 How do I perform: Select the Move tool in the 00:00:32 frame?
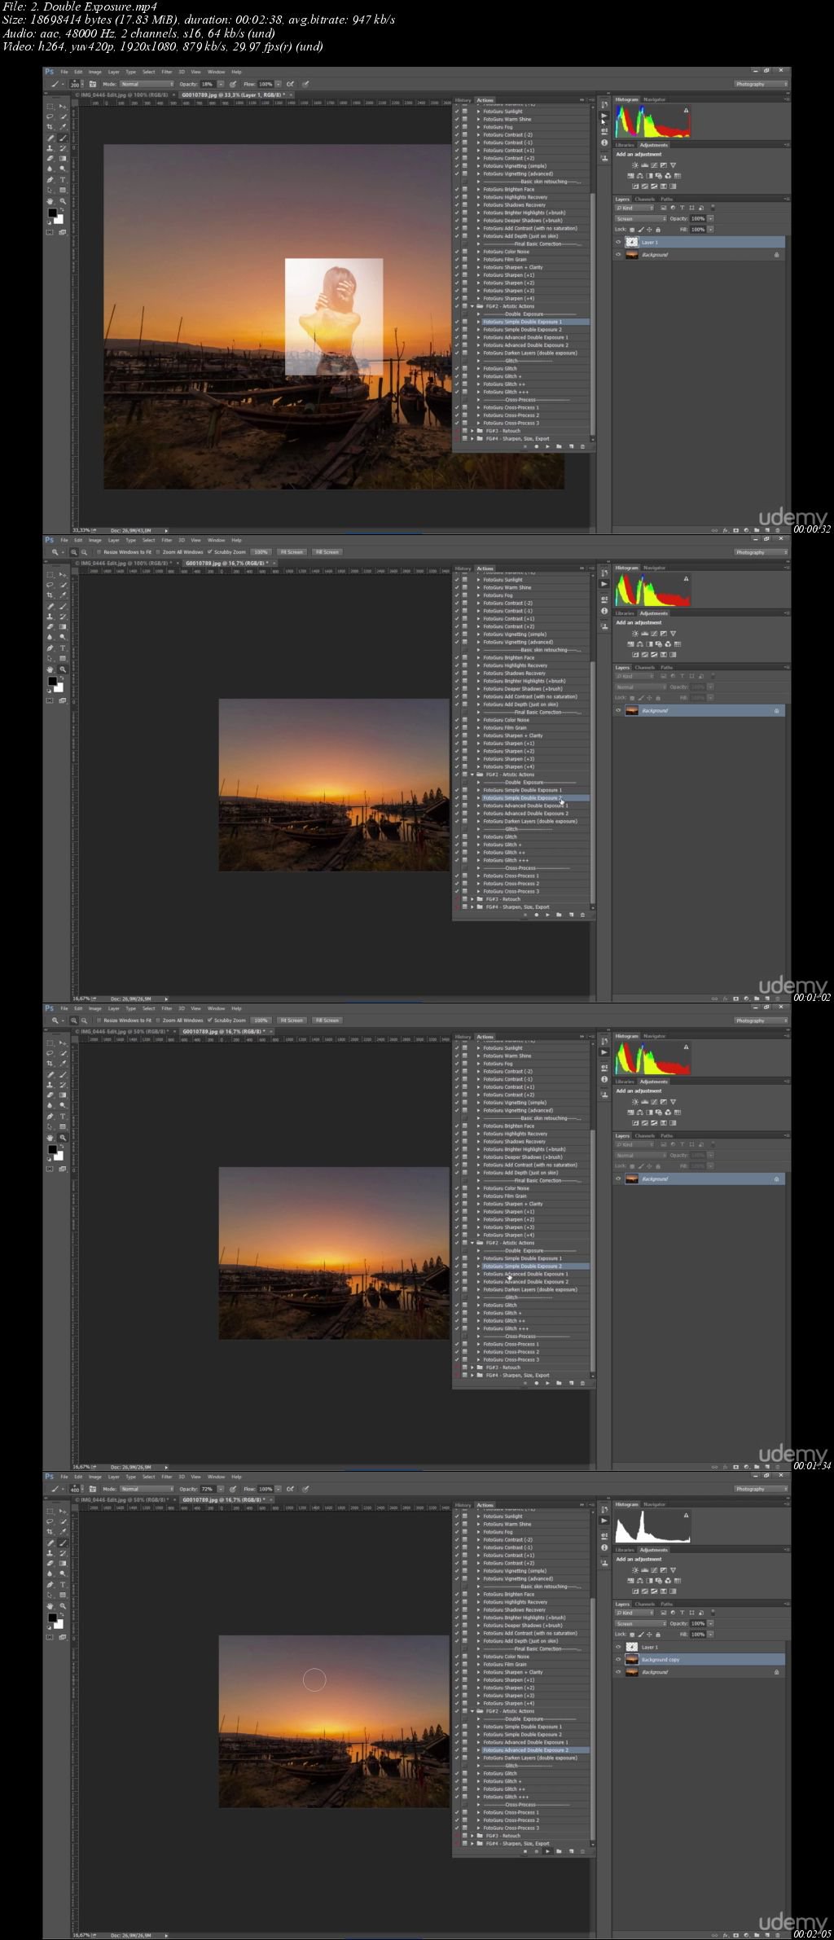63,107
